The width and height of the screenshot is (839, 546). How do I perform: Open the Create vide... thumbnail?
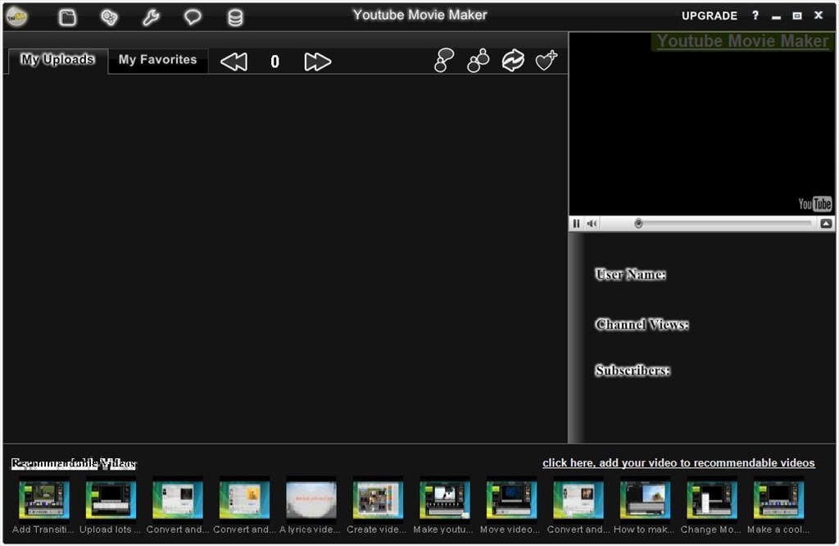[378, 500]
